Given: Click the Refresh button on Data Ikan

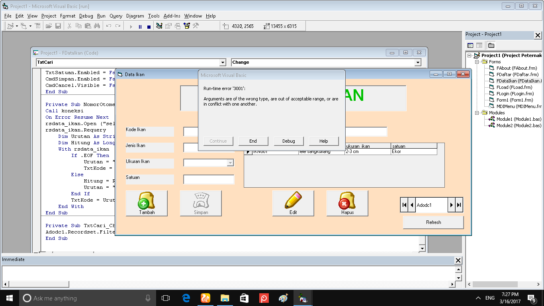Looking at the screenshot, I should (x=433, y=222).
